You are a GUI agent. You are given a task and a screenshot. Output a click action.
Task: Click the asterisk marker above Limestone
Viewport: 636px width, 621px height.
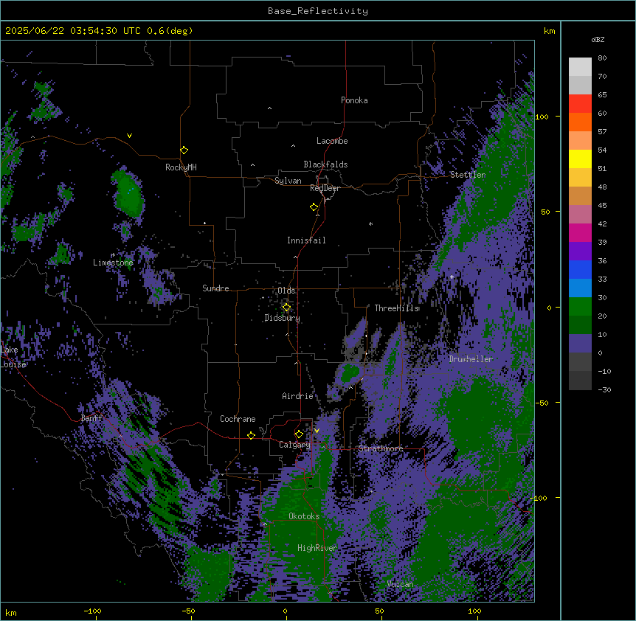(113, 255)
